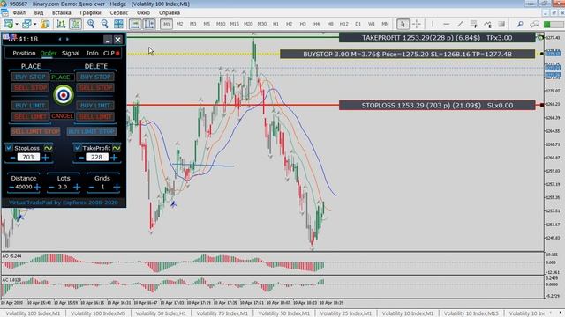Click the search magnifier toolbar icon
Viewport: 565px width, 317px height.
tap(520, 24)
